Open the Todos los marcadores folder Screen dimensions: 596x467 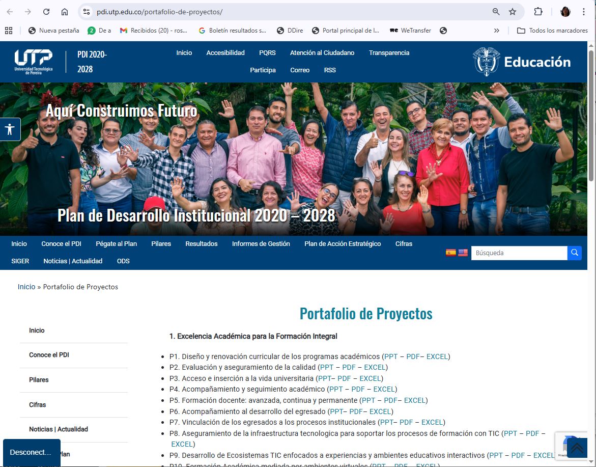pyautogui.click(x=552, y=31)
